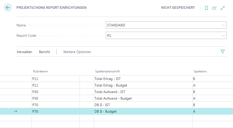
Task: Select Spaltennr. A in Total Aufwand - Budget row
Action: pos(213,98)
